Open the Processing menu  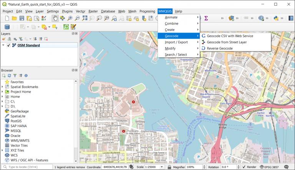click(x=147, y=11)
